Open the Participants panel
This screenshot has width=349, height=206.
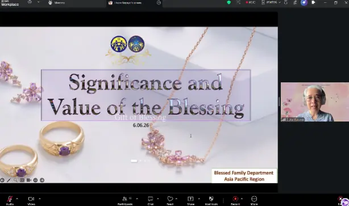pyautogui.click(x=125, y=200)
